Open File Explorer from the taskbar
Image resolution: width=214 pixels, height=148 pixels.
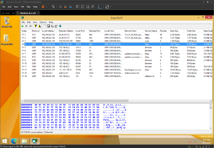[24, 141]
